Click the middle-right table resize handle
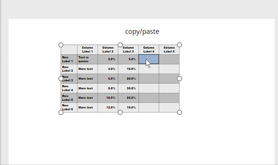 click(x=179, y=79)
